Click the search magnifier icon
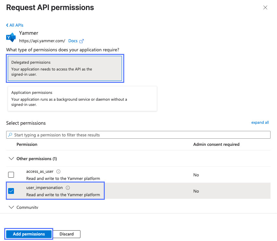This screenshot has width=277, height=241. coord(10,135)
